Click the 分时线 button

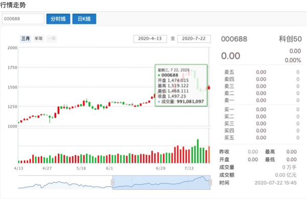pos(58,19)
